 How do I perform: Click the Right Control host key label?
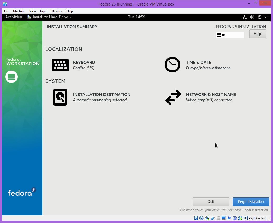pyautogui.click(x=257, y=218)
